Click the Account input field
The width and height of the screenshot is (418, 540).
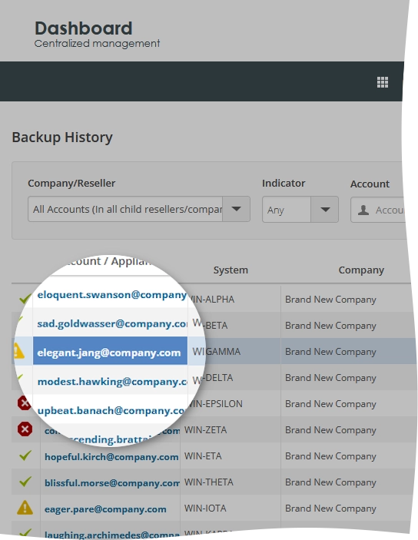[378, 210]
